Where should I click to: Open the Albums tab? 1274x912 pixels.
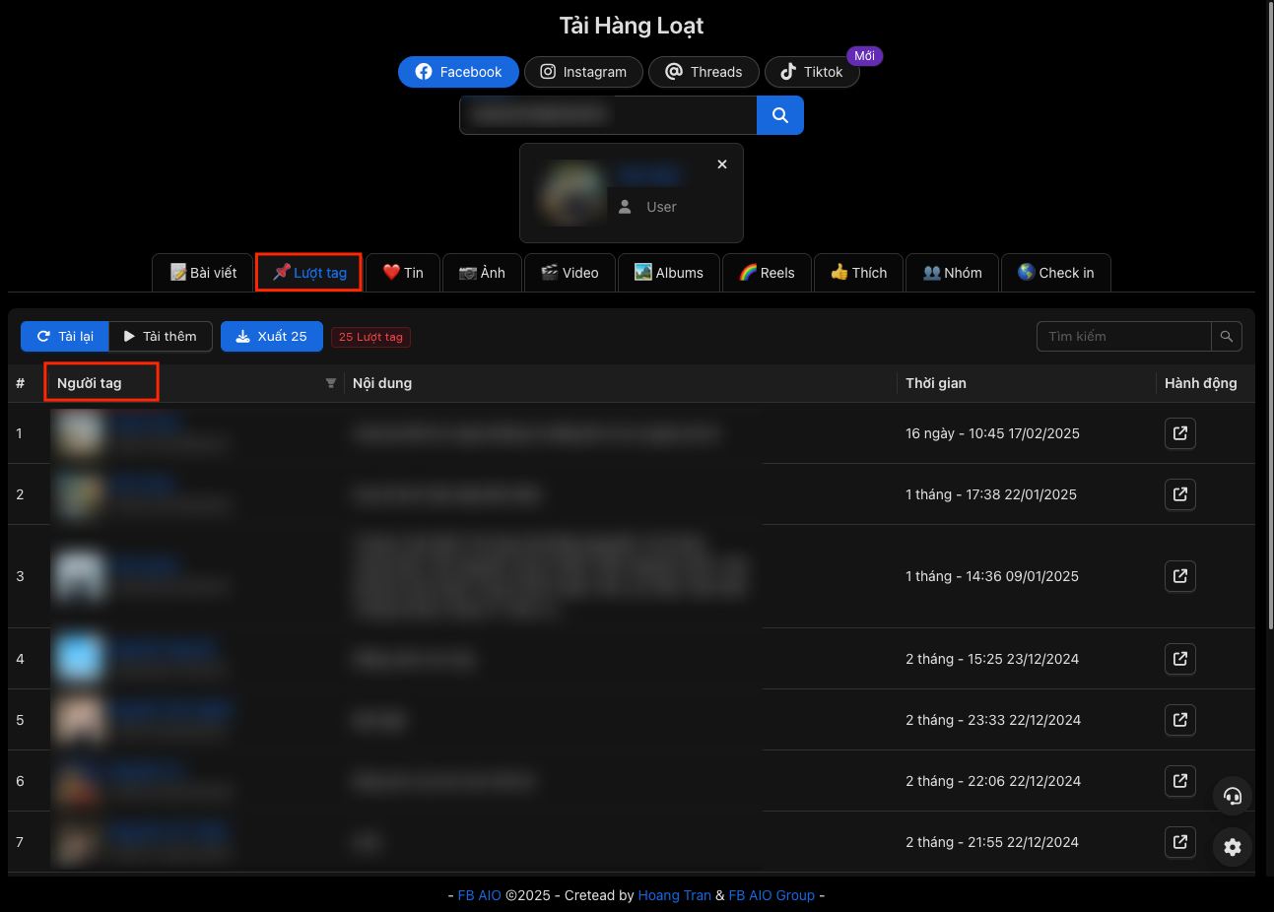669,273
